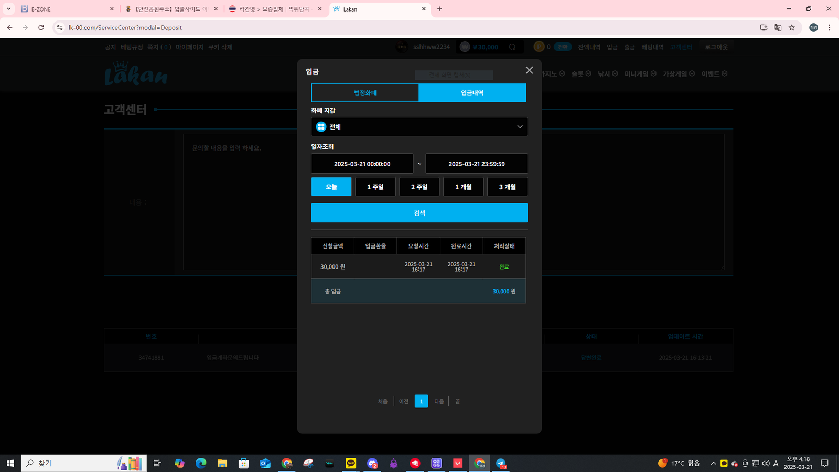839x472 pixels.
Task: Reload the page with browser refresh icon
Action: click(41, 28)
